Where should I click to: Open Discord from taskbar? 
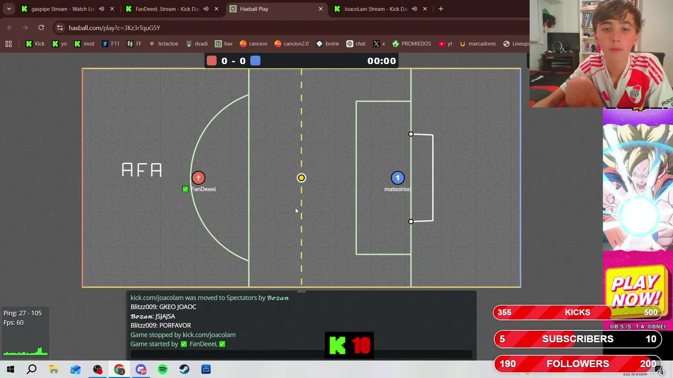141,370
